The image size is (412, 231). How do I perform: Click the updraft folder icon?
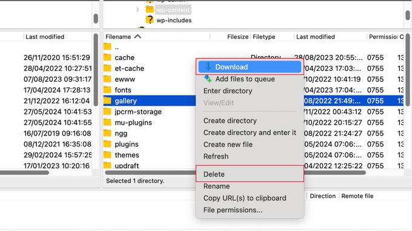click(107, 165)
